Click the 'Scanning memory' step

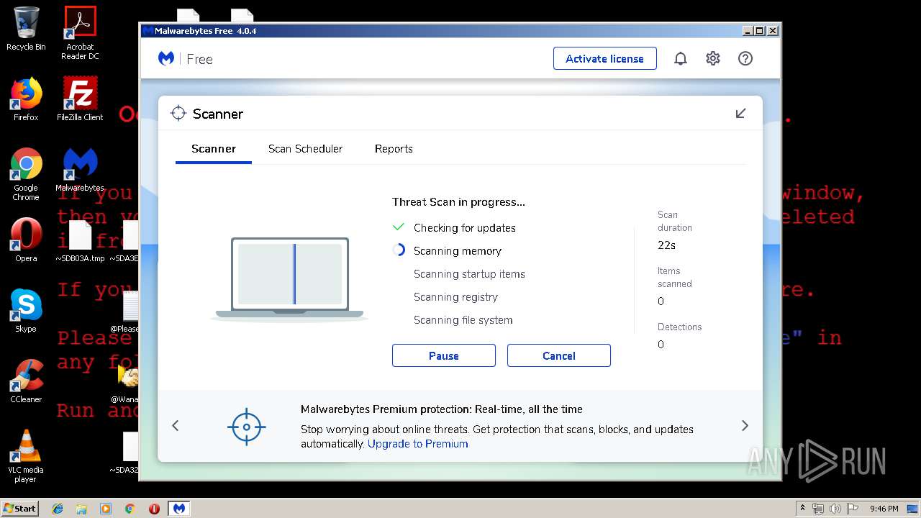[x=458, y=251]
